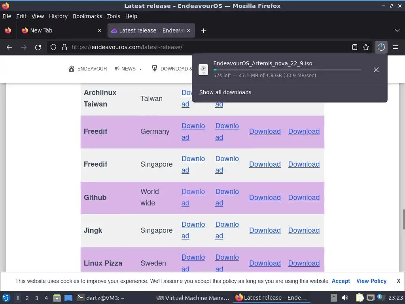405x304 pixels.
Task: Open the File menu
Action: click(7, 16)
